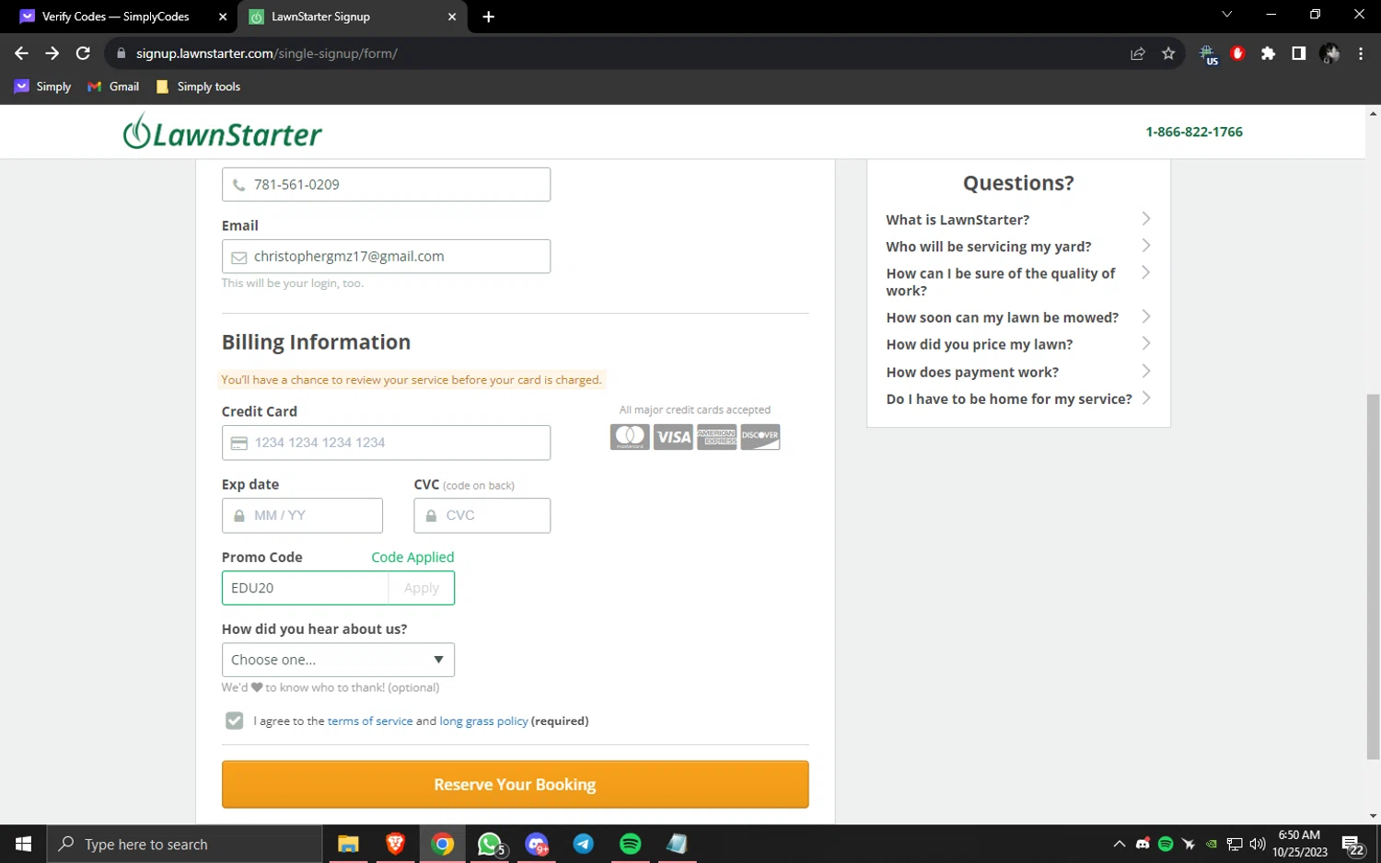Click the LawnStarter logo
This screenshot has height=863, width=1381.
coord(223,132)
